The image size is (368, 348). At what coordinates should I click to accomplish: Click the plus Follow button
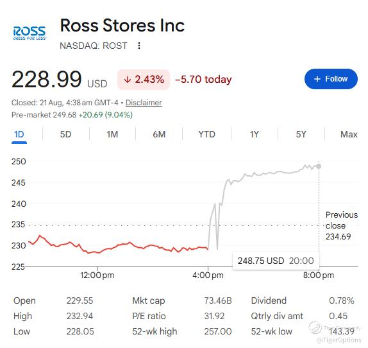pyautogui.click(x=331, y=79)
